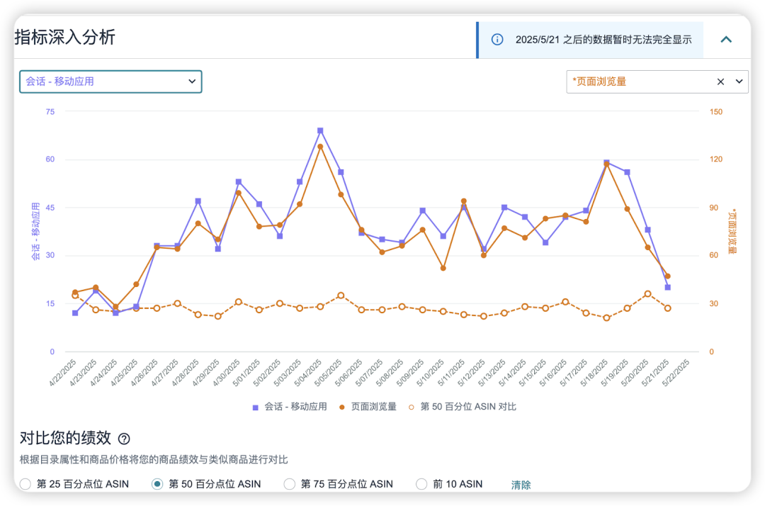Click the purple data point on 5/19/2025
The image size is (765, 506).
click(x=627, y=172)
